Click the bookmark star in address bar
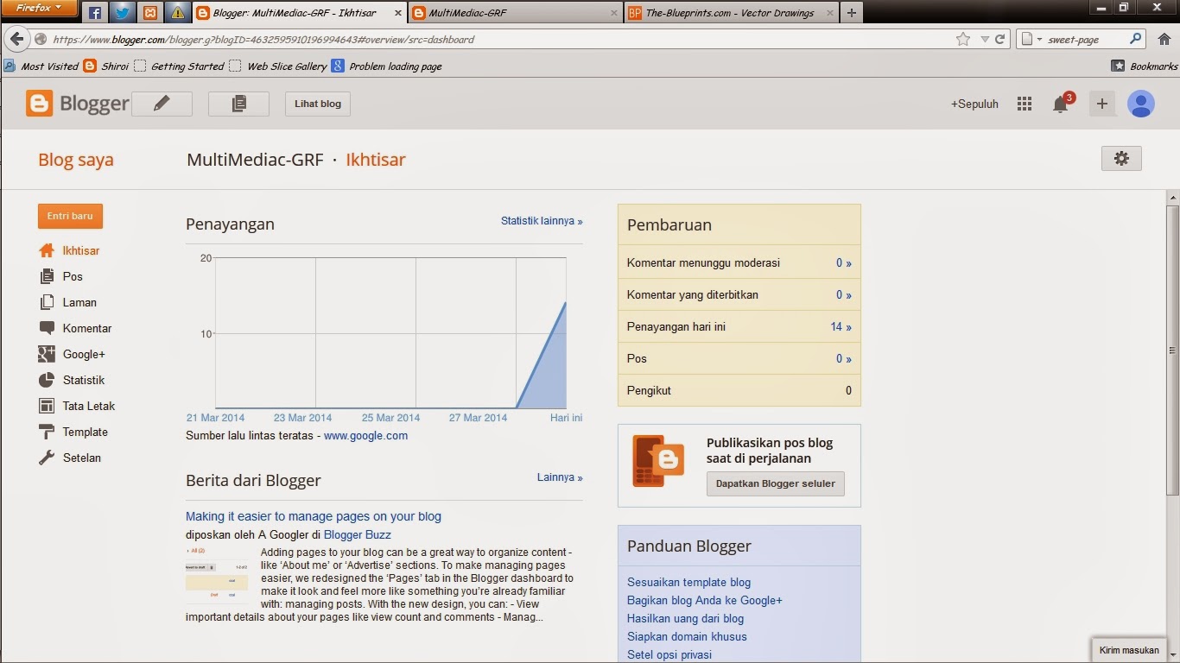The height and width of the screenshot is (663, 1180). pyautogui.click(x=963, y=39)
